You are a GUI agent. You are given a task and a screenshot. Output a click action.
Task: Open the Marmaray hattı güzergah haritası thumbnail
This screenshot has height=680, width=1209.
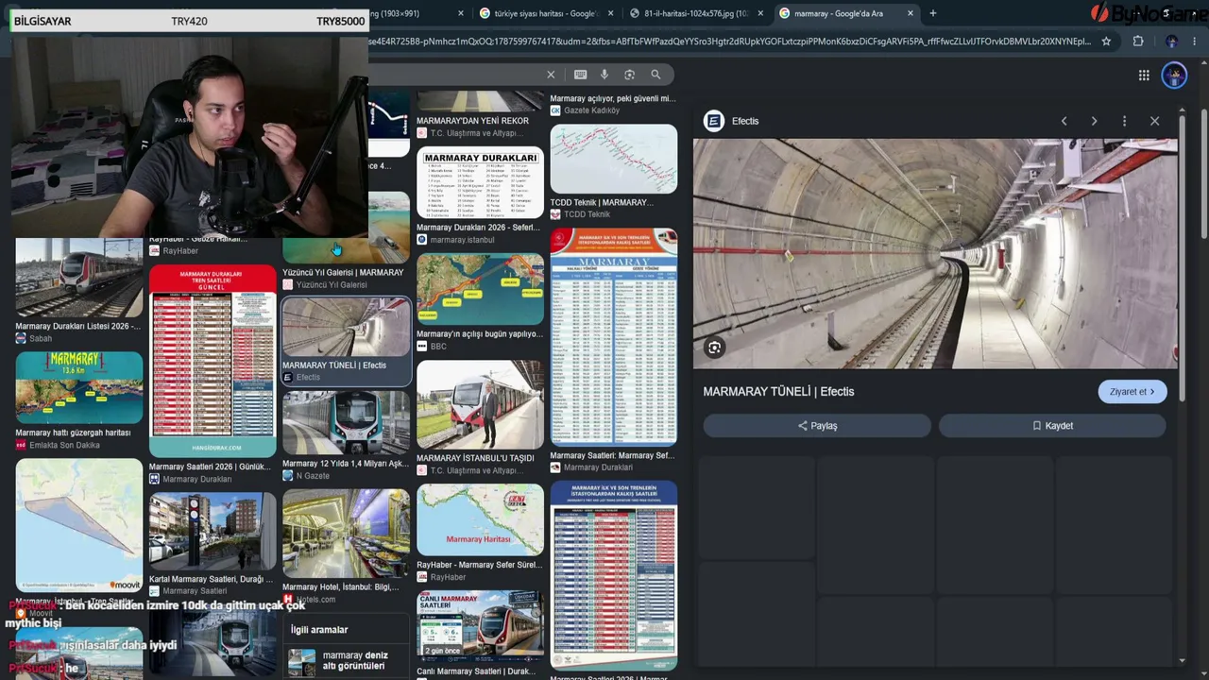tap(79, 388)
